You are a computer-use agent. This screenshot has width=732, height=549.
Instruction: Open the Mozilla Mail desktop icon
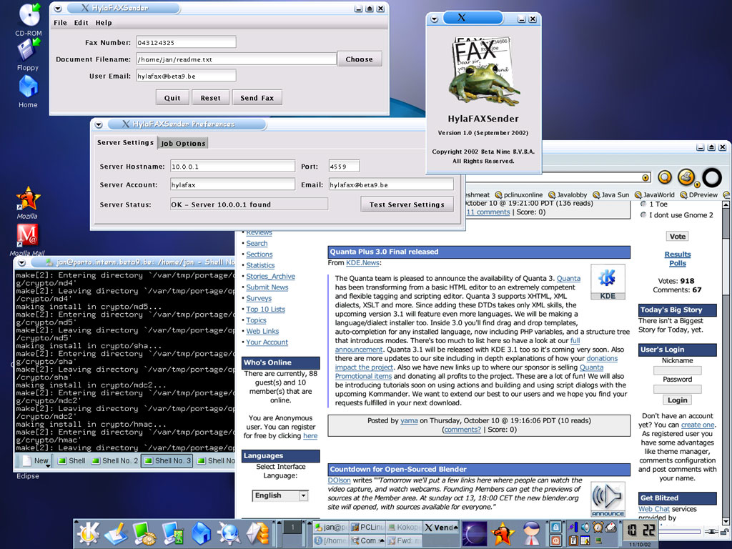[27, 233]
